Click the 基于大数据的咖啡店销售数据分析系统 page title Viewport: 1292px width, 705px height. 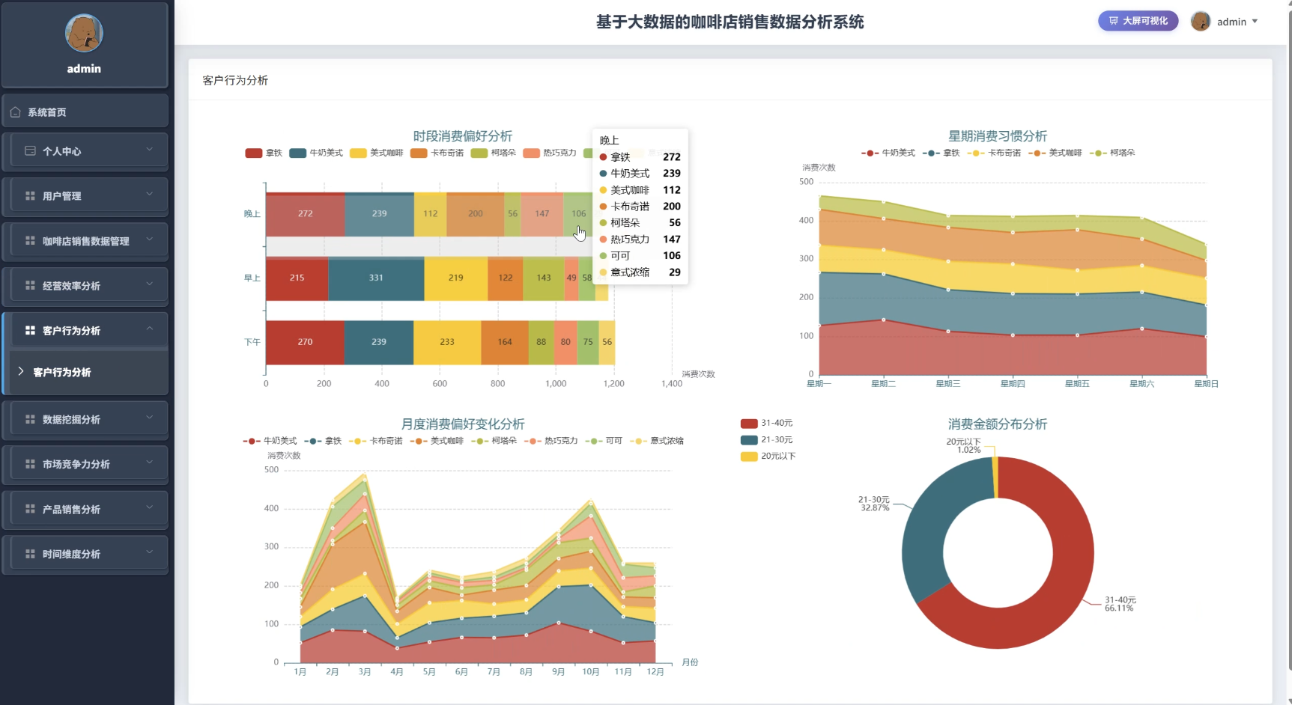coord(730,22)
